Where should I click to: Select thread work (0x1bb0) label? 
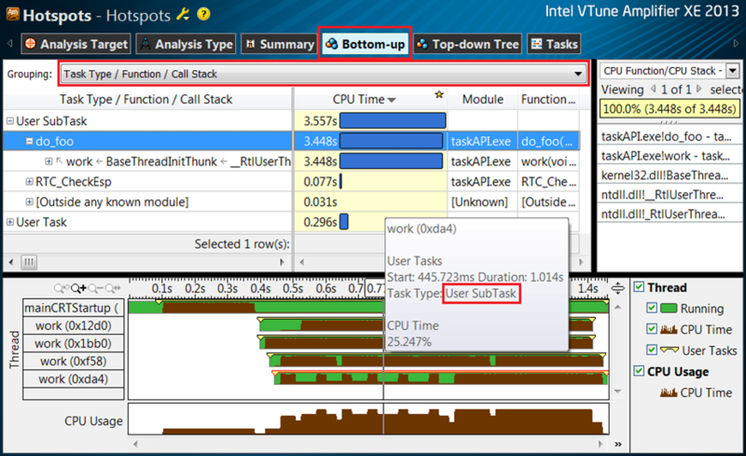74,343
